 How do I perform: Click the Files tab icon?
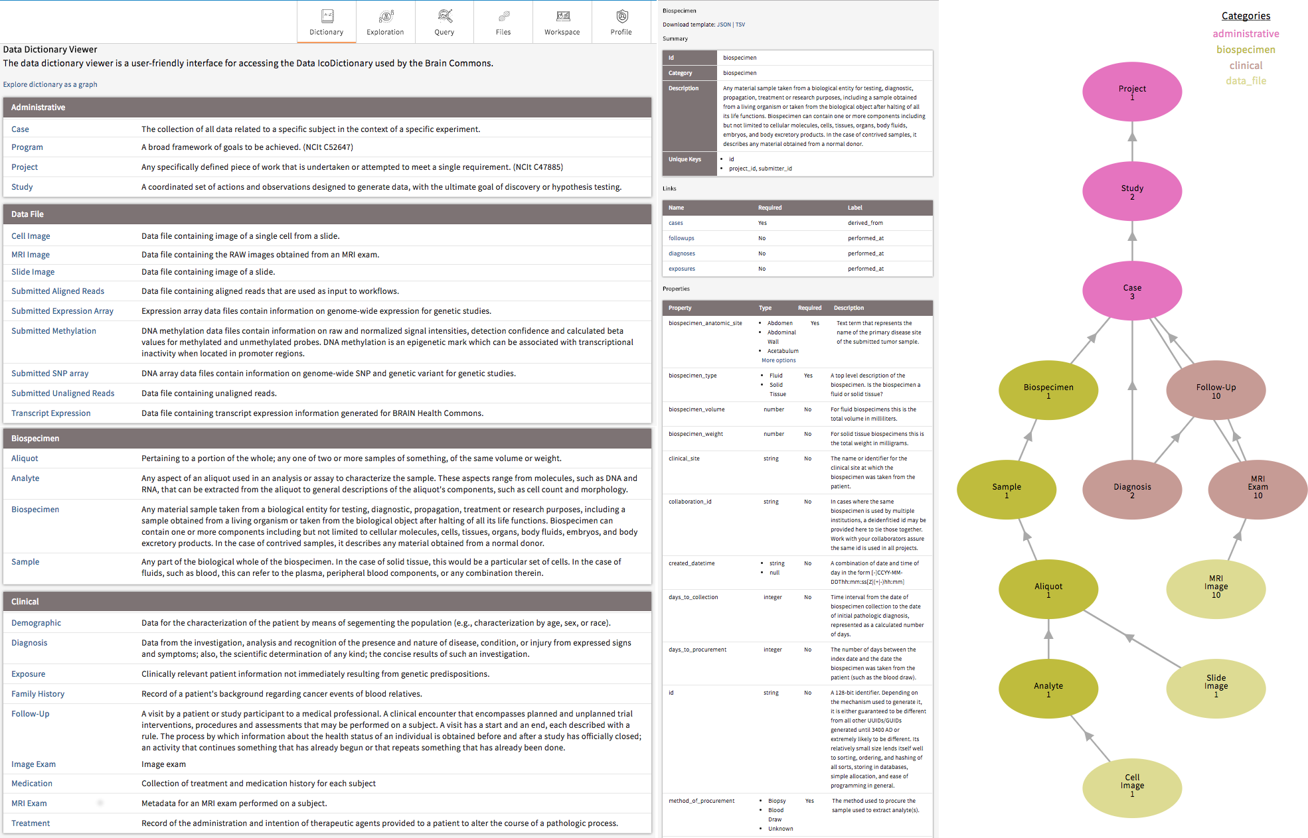[503, 15]
